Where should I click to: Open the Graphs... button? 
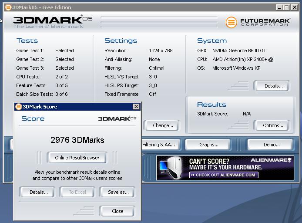pyautogui.click(x=209, y=145)
